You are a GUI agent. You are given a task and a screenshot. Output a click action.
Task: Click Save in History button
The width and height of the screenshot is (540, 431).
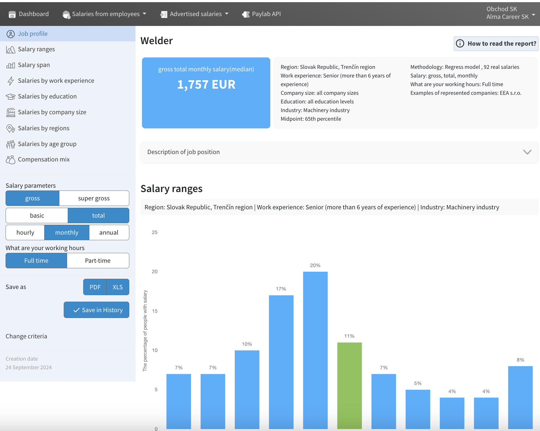coord(96,310)
